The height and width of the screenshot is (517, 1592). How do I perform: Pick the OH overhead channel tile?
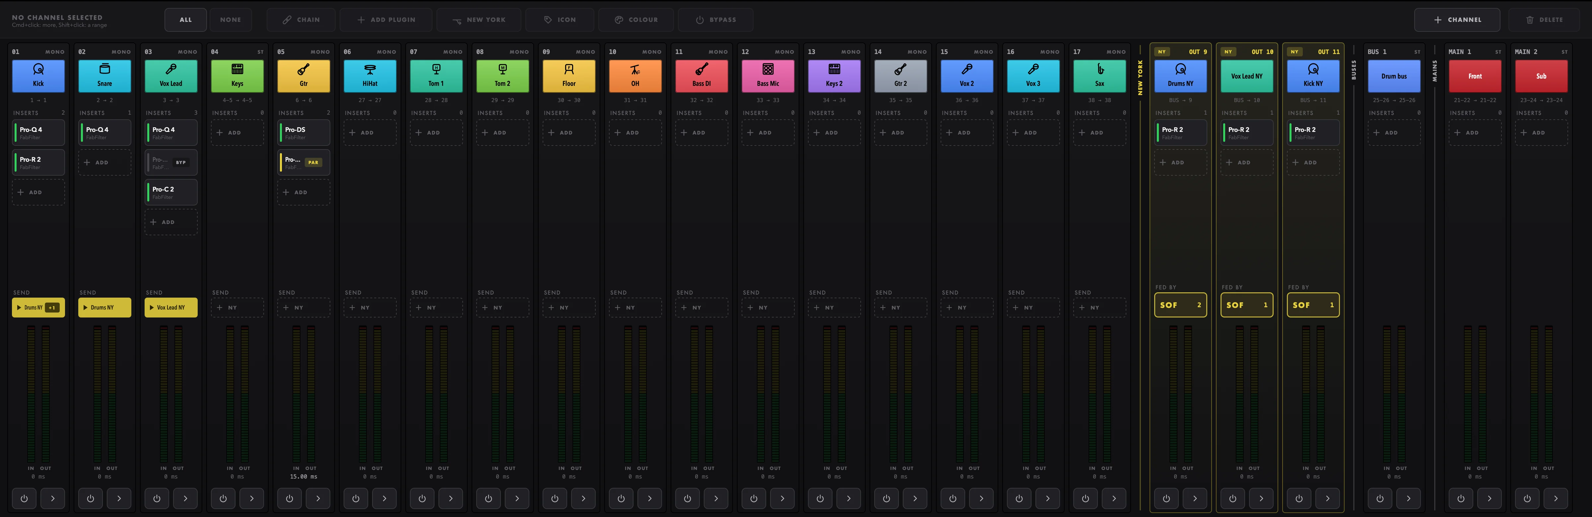click(x=635, y=76)
